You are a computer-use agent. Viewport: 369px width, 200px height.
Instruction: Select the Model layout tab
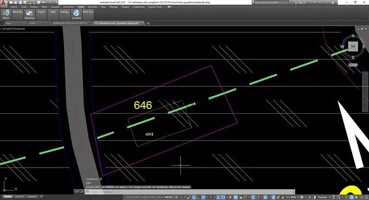coord(8,197)
